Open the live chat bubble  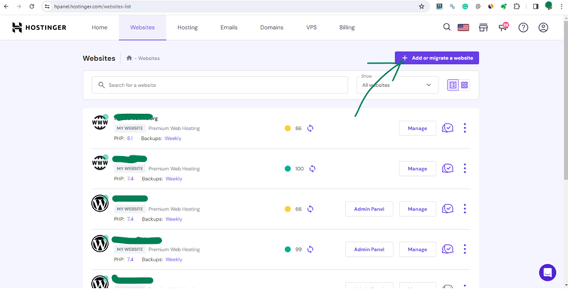pyautogui.click(x=547, y=272)
